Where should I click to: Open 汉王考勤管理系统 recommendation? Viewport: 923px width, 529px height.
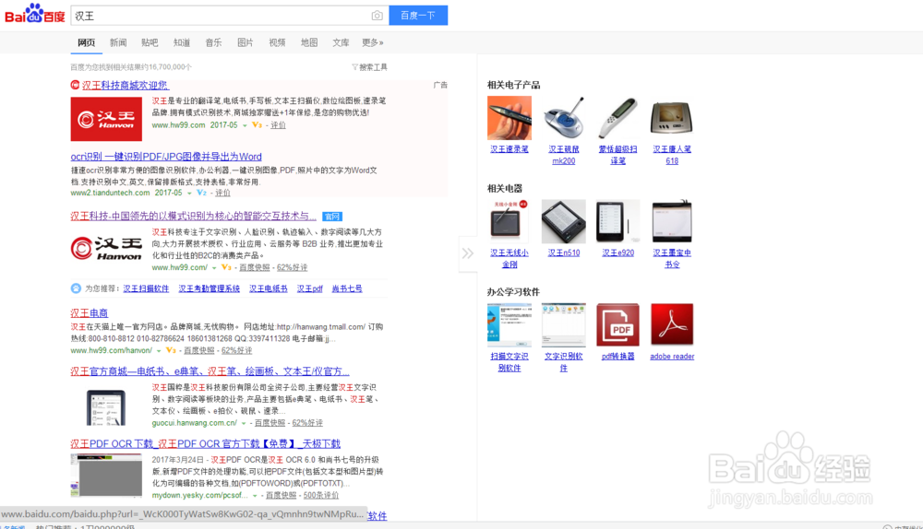click(209, 288)
